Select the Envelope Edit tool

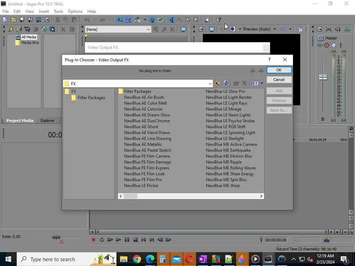click(180, 20)
